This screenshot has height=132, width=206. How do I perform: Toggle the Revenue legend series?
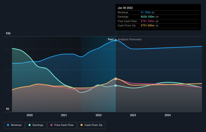[x=14, y=125]
